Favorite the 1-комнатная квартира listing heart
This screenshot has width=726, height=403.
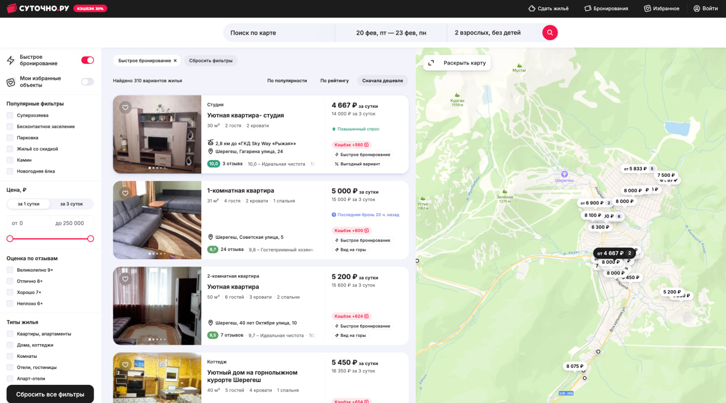point(125,193)
